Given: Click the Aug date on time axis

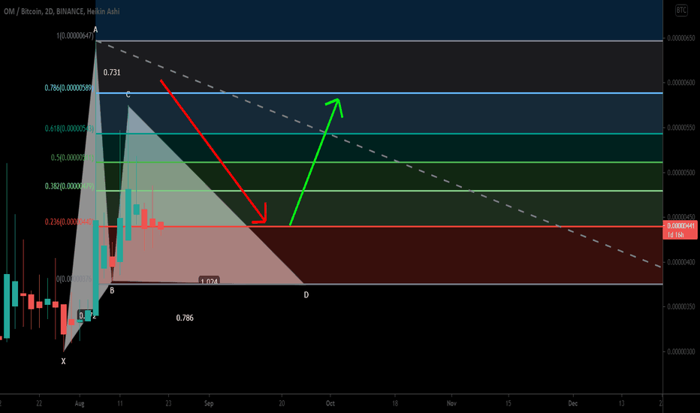Looking at the screenshot, I should point(80,404).
